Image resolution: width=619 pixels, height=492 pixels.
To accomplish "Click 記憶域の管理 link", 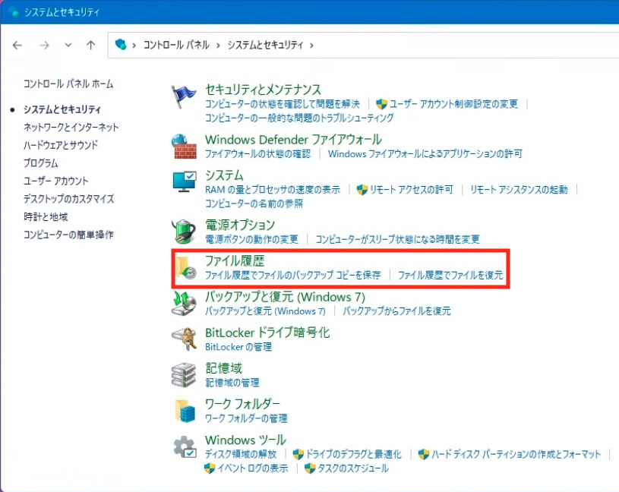I will coord(232,383).
